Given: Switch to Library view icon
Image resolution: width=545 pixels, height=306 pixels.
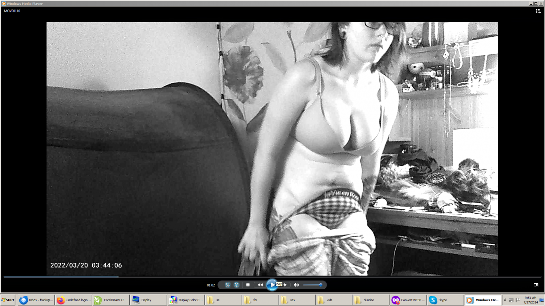Looking at the screenshot, I should pyautogui.click(x=538, y=11).
